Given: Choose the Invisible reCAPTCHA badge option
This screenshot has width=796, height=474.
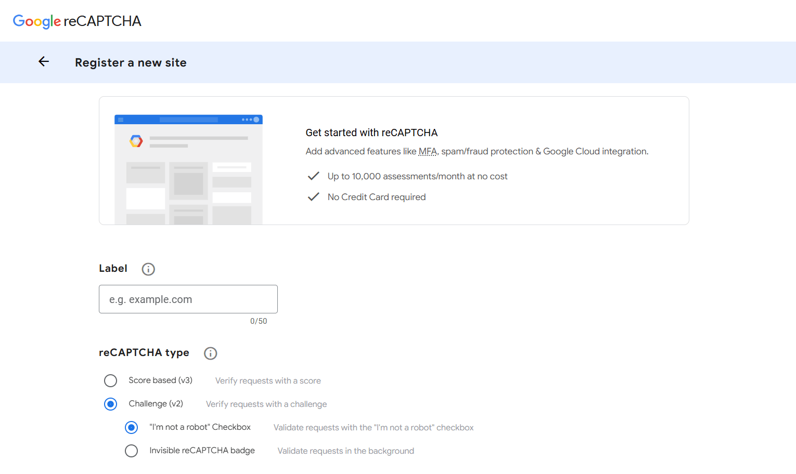Looking at the screenshot, I should tap(131, 451).
